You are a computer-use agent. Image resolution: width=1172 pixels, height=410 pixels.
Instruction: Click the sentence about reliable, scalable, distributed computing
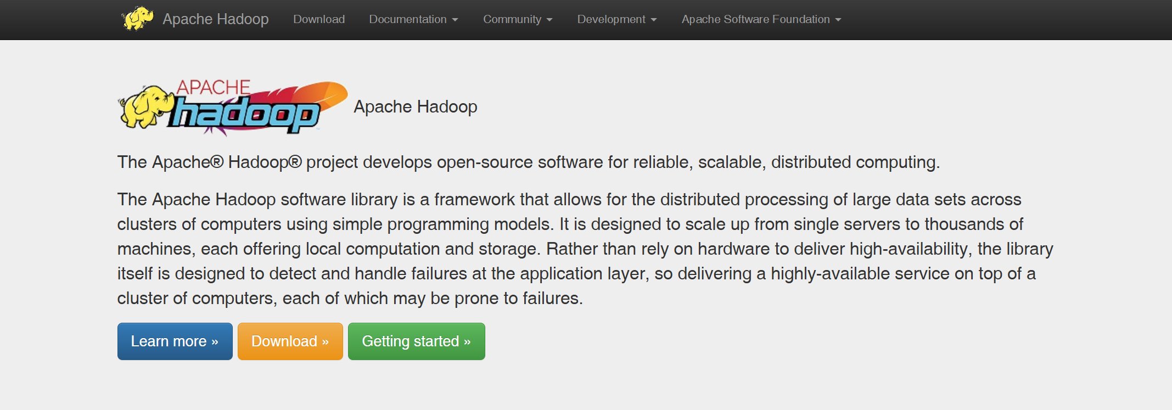tap(529, 162)
